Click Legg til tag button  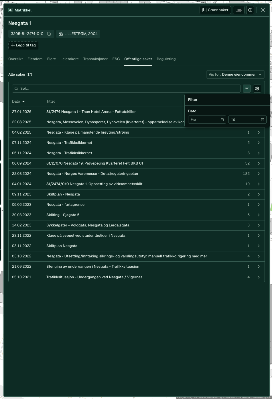23,45
